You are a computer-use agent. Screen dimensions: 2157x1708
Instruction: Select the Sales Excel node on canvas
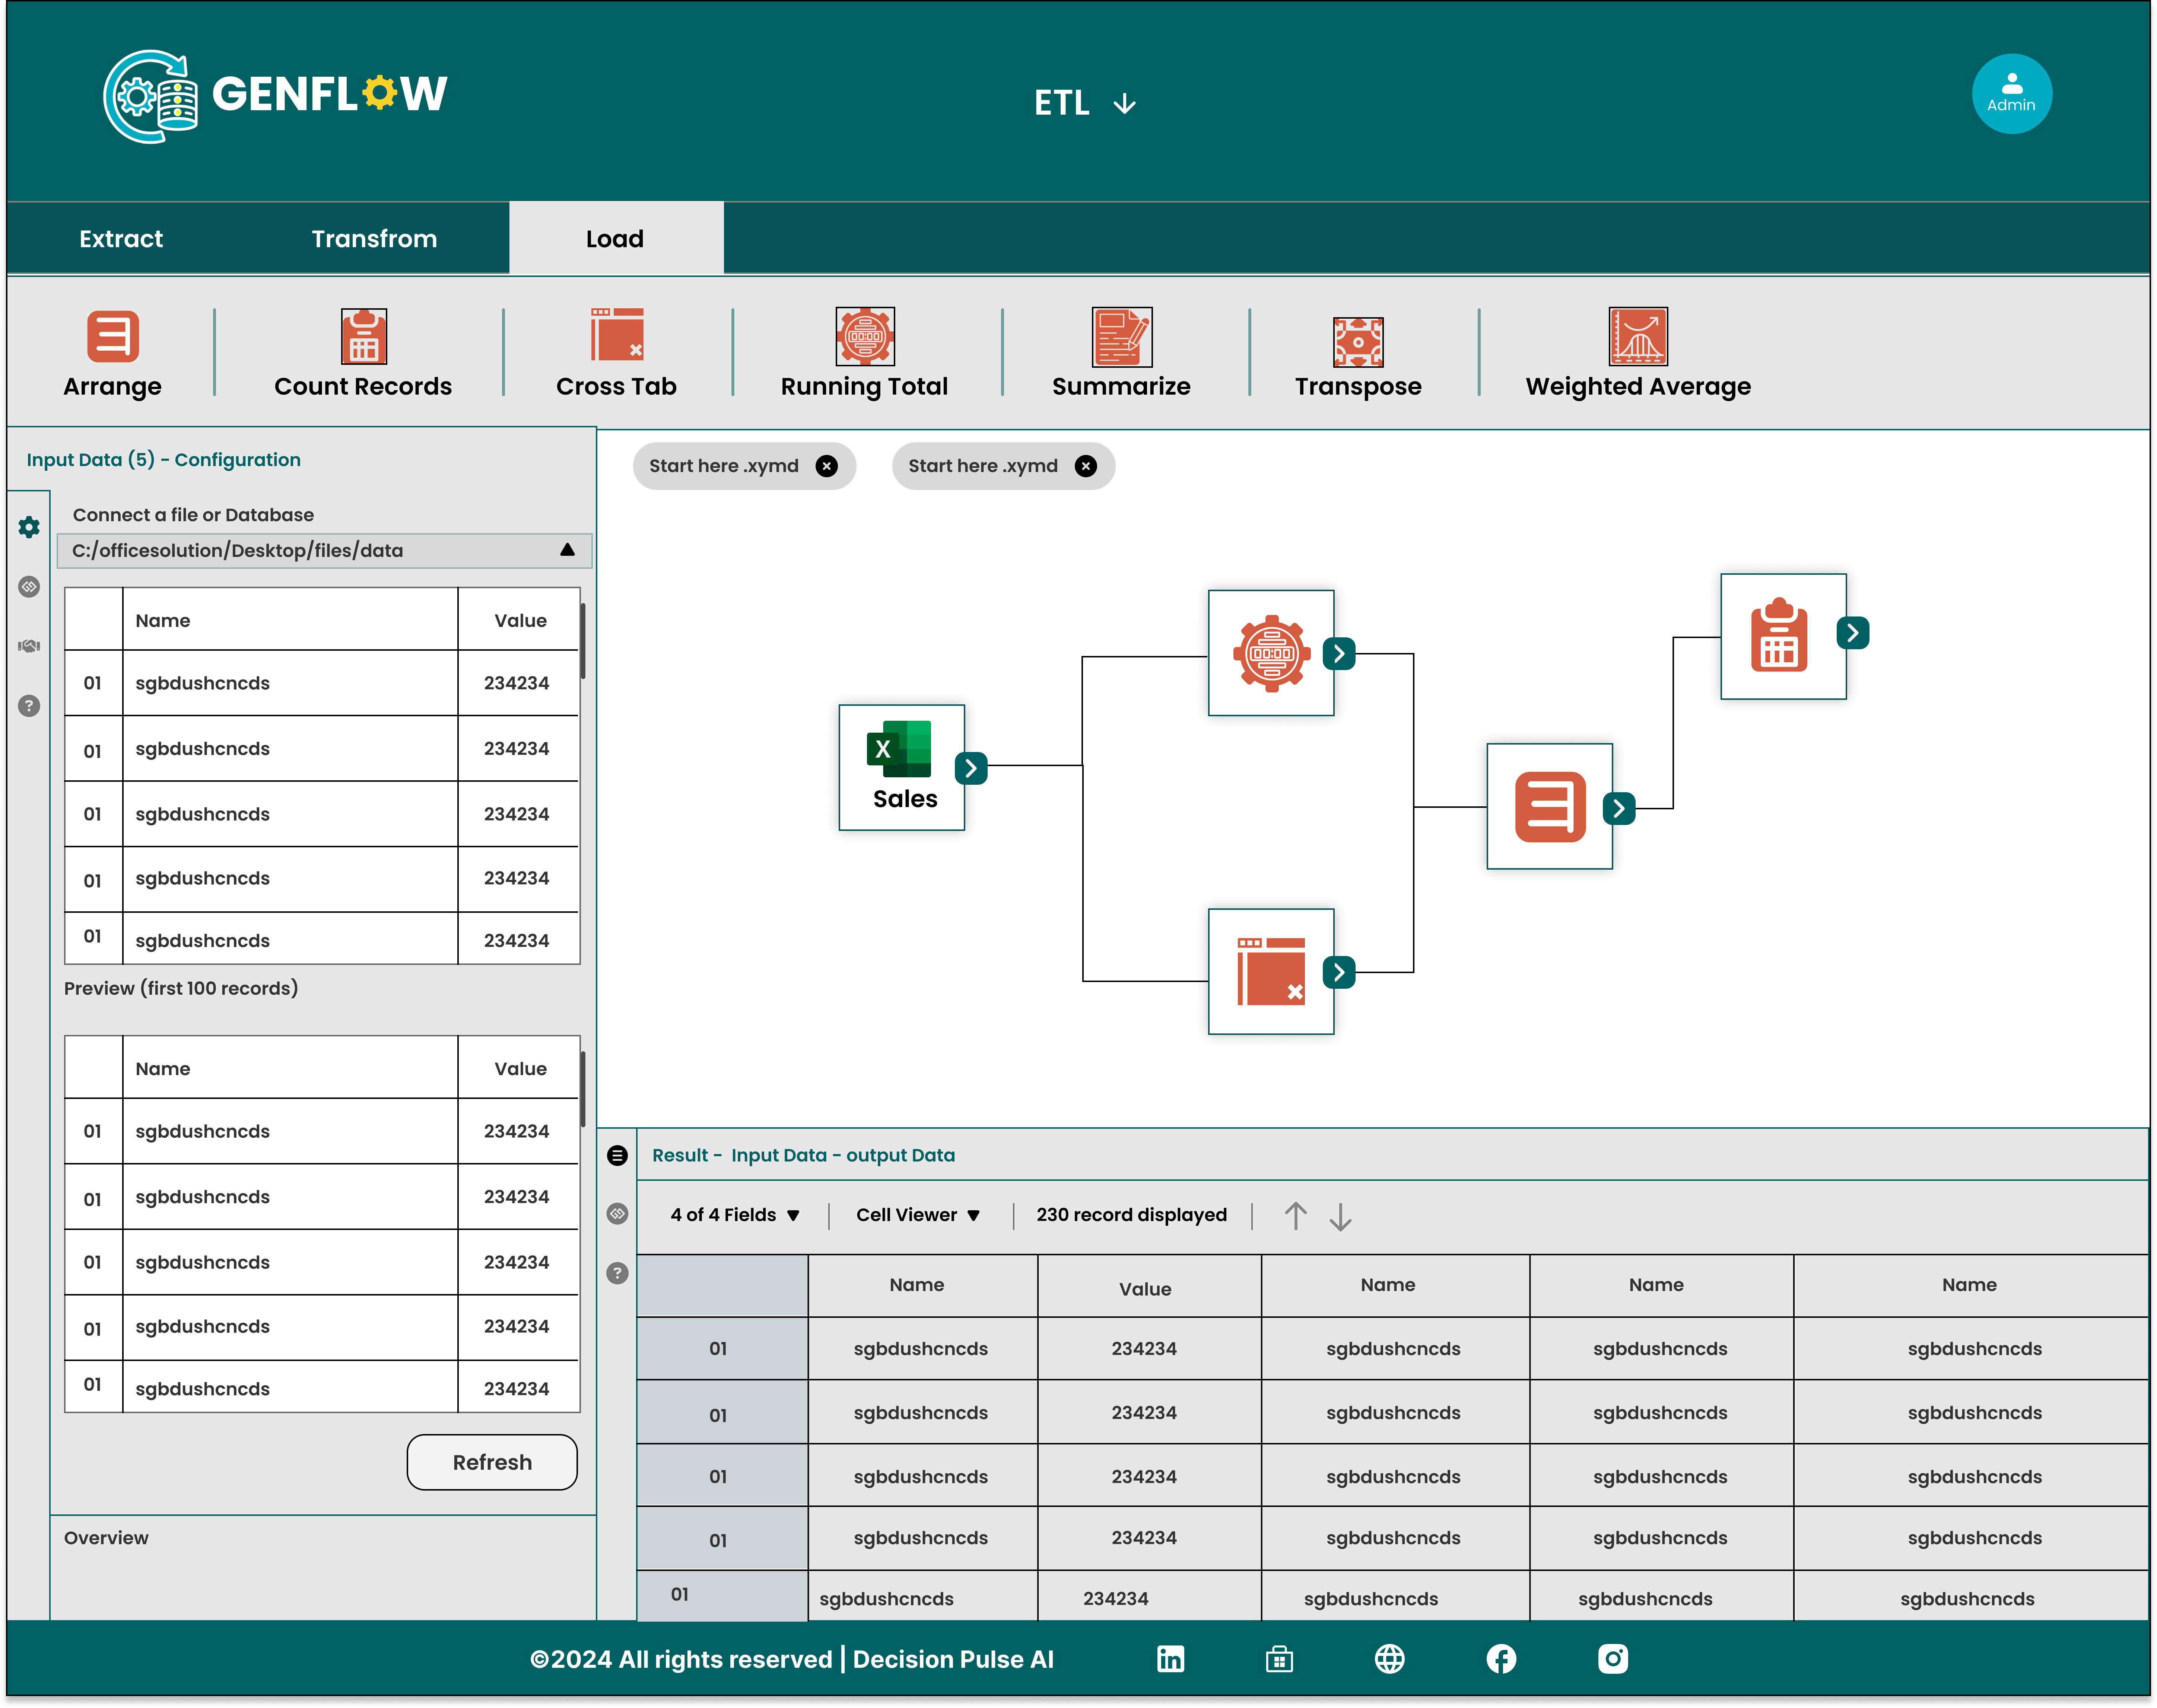click(x=901, y=767)
